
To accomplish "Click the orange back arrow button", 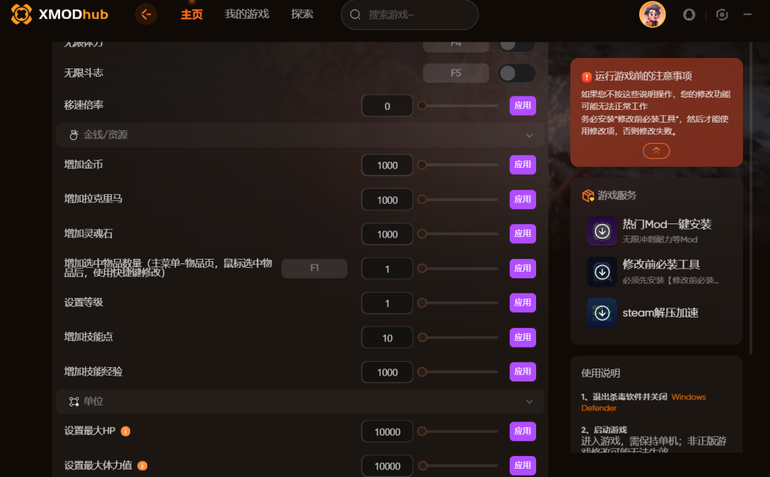I will (146, 15).
